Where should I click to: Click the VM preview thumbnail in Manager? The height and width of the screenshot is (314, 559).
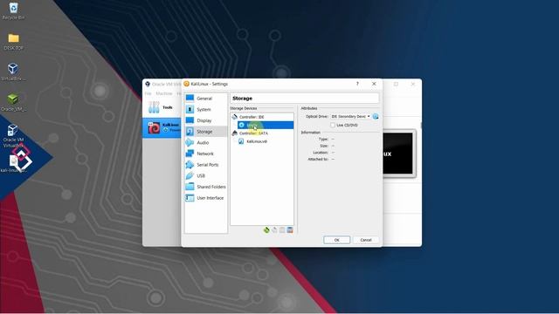click(x=397, y=154)
